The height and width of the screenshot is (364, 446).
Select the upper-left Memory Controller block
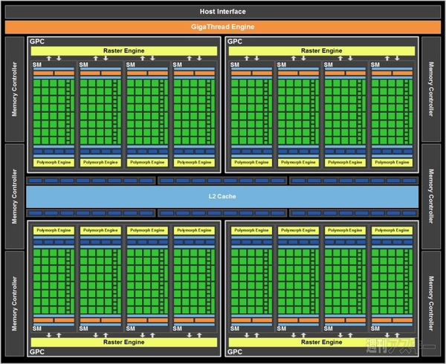[x=13, y=89]
